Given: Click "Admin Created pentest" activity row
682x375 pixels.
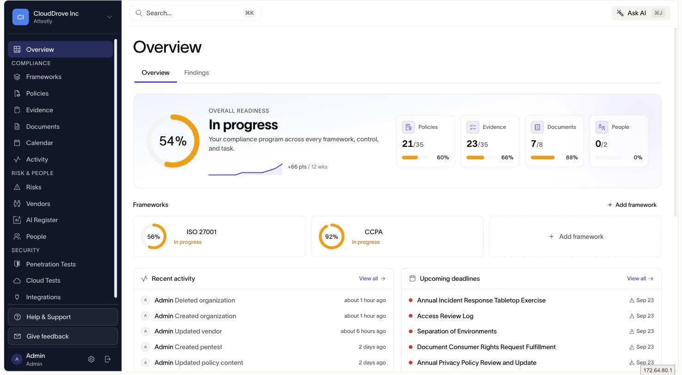Looking at the screenshot, I should pos(263,347).
